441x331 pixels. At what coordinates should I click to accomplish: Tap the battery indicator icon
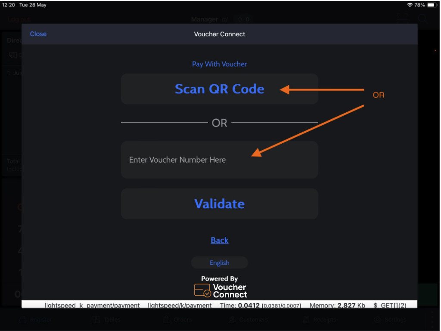tap(432, 5)
